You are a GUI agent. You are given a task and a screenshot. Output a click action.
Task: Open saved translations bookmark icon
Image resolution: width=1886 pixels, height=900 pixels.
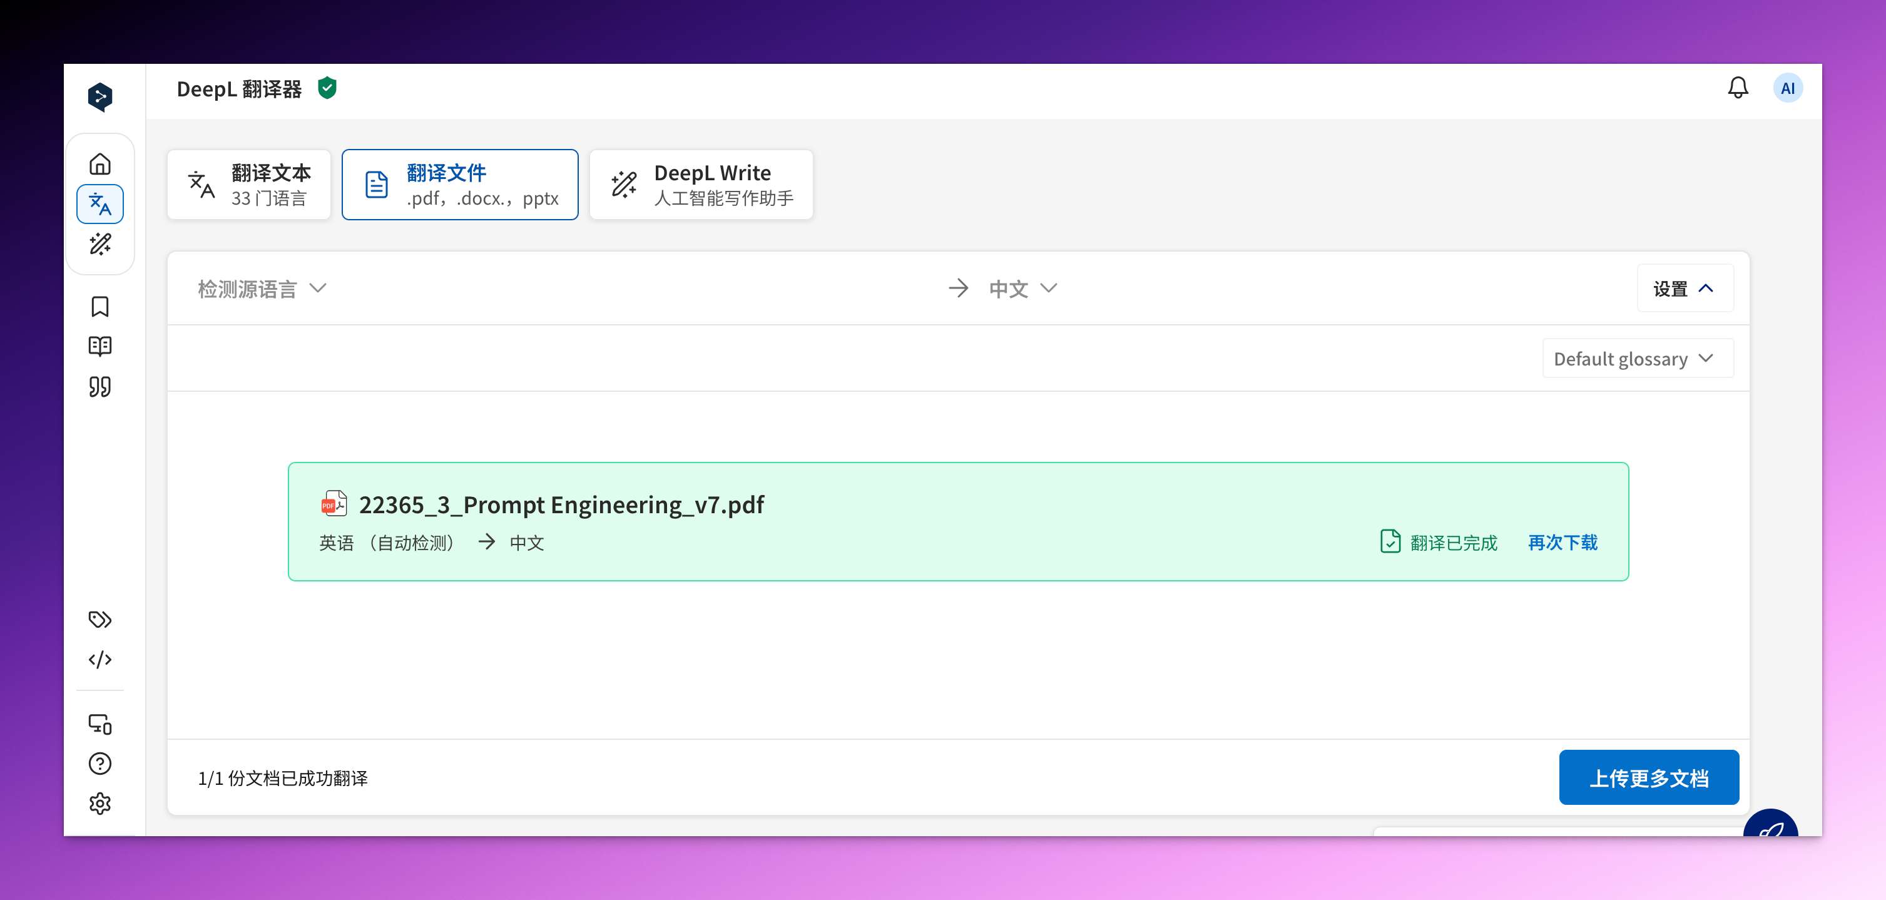99,307
